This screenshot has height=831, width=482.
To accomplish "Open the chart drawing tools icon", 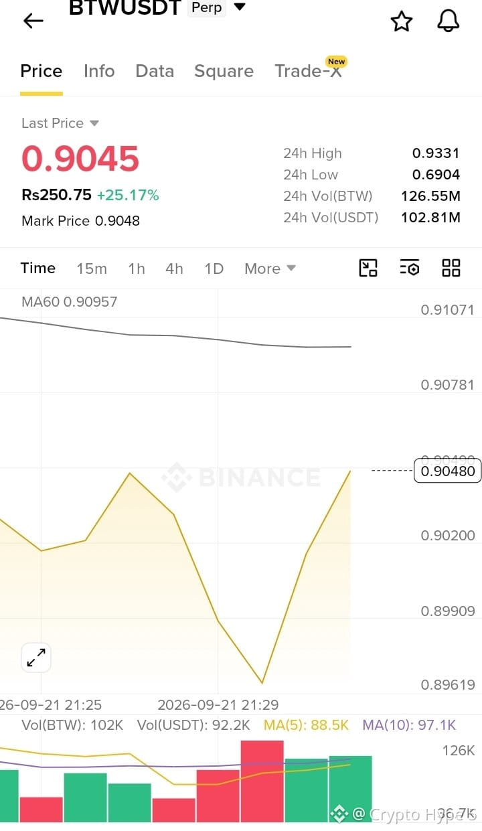I will 368,268.
